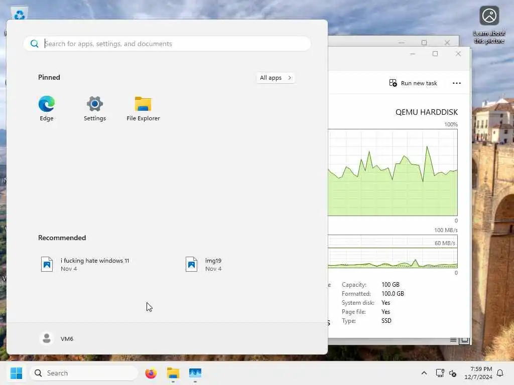Close the background window behind Task Manager

coord(447,42)
